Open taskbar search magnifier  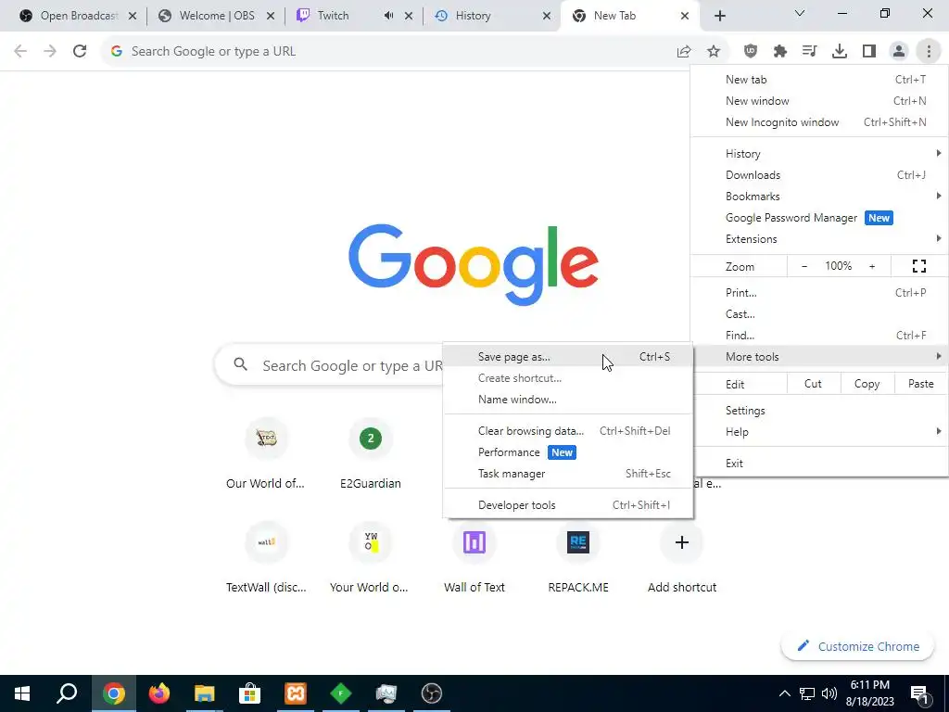pyautogui.click(x=67, y=693)
